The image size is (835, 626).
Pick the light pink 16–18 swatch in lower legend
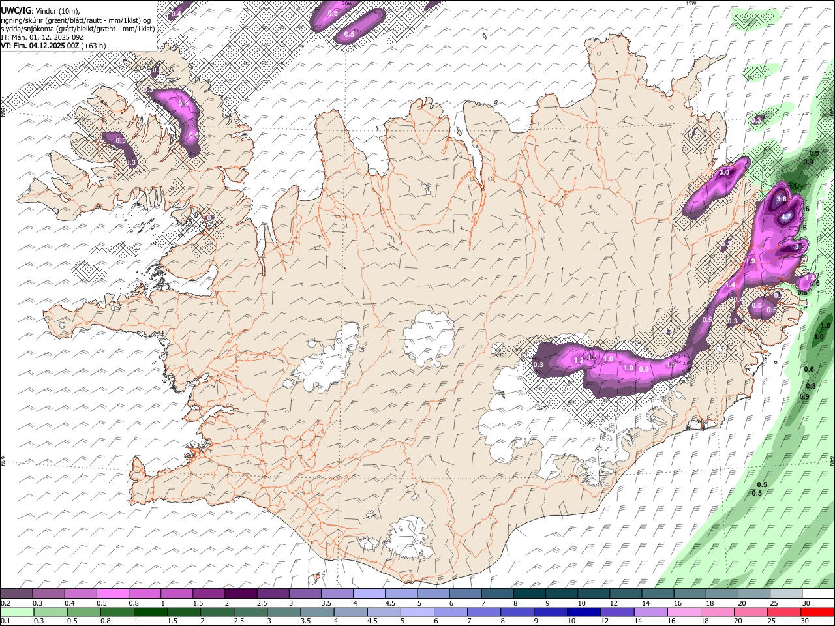coord(684,612)
